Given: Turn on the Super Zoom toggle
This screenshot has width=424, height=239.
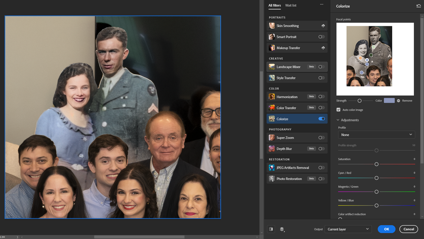Looking at the screenshot, I should click(321, 138).
